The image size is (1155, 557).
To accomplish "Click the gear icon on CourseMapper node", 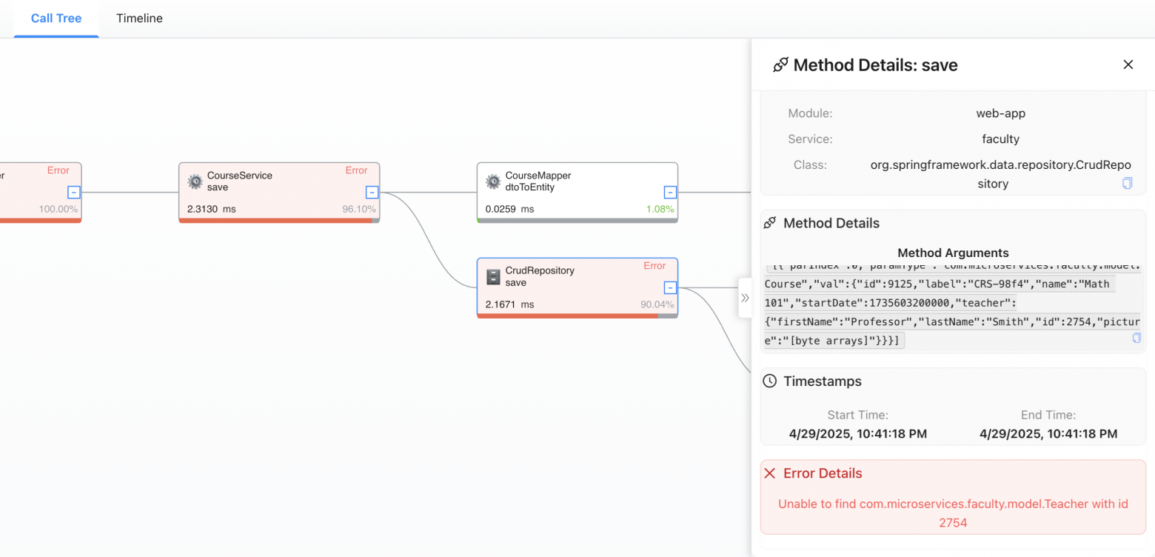I will (x=493, y=181).
